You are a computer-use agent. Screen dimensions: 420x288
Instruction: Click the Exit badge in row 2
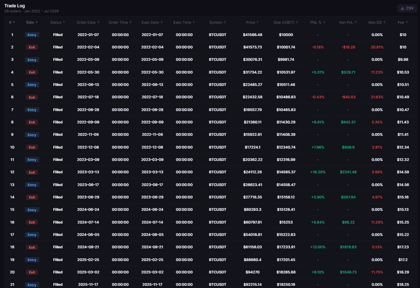[x=32, y=47]
